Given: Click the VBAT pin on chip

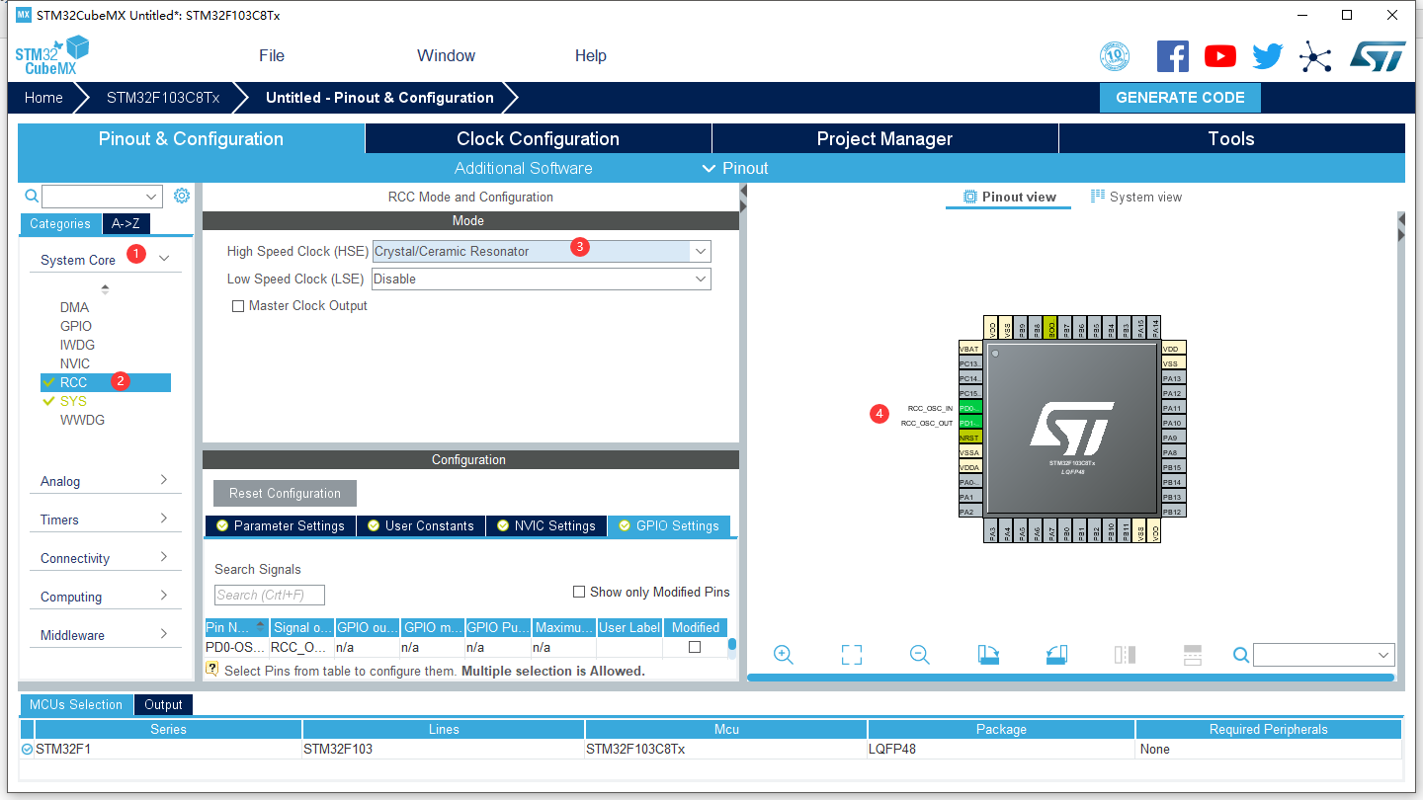Looking at the screenshot, I should [x=969, y=349].
